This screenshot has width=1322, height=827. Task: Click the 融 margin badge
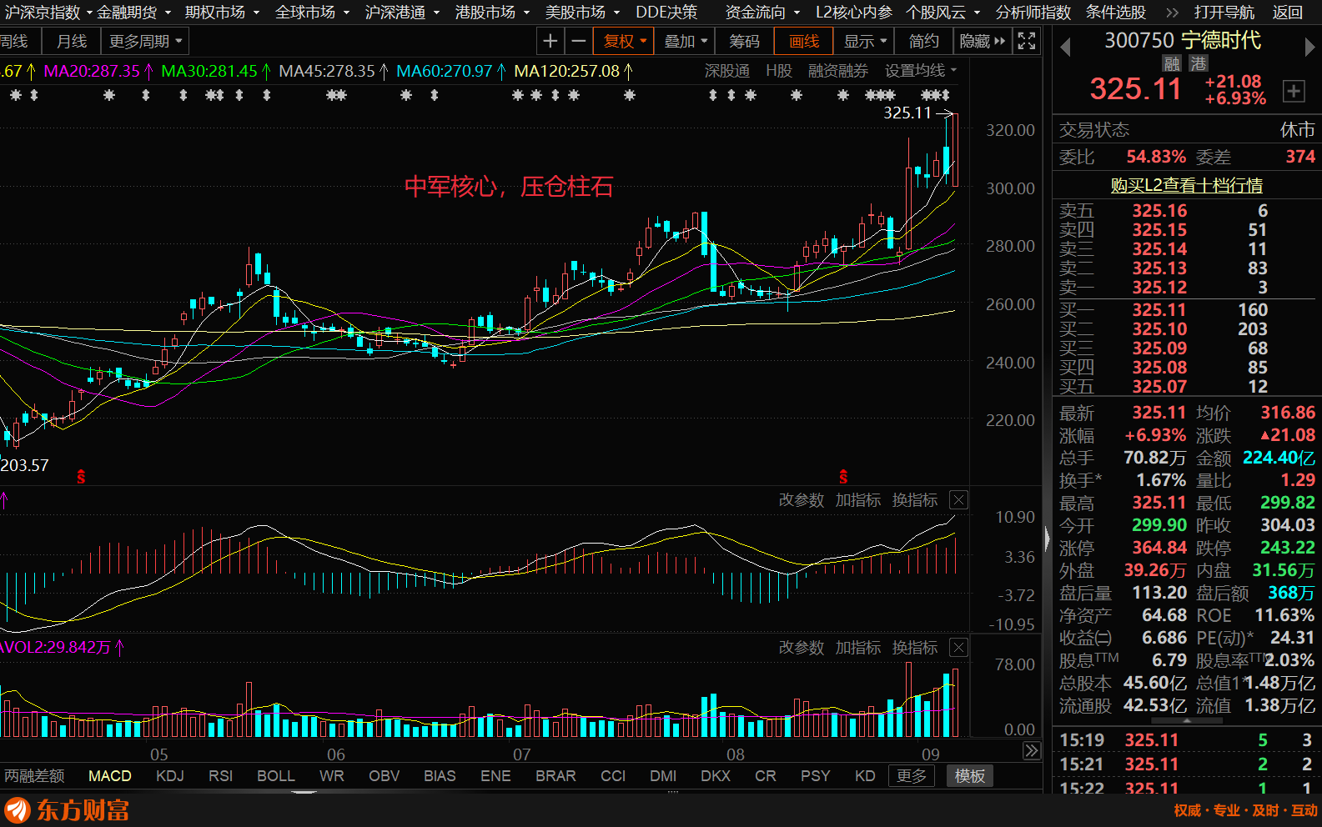[1172, 63]
